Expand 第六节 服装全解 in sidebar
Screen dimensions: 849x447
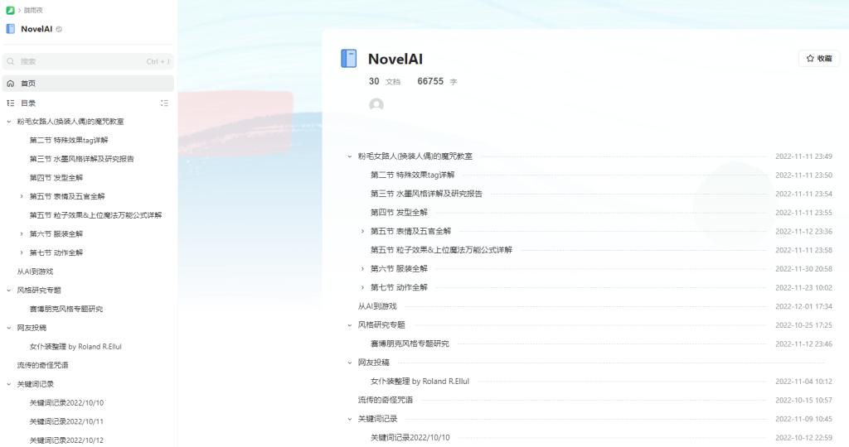[22, 234]
